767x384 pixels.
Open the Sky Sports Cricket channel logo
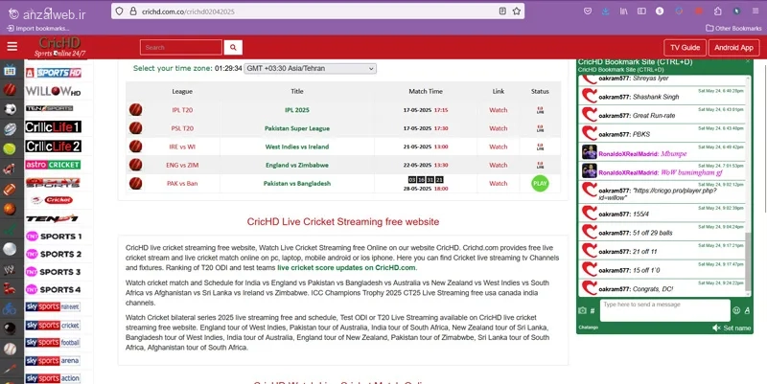click(x=53, y=325)
